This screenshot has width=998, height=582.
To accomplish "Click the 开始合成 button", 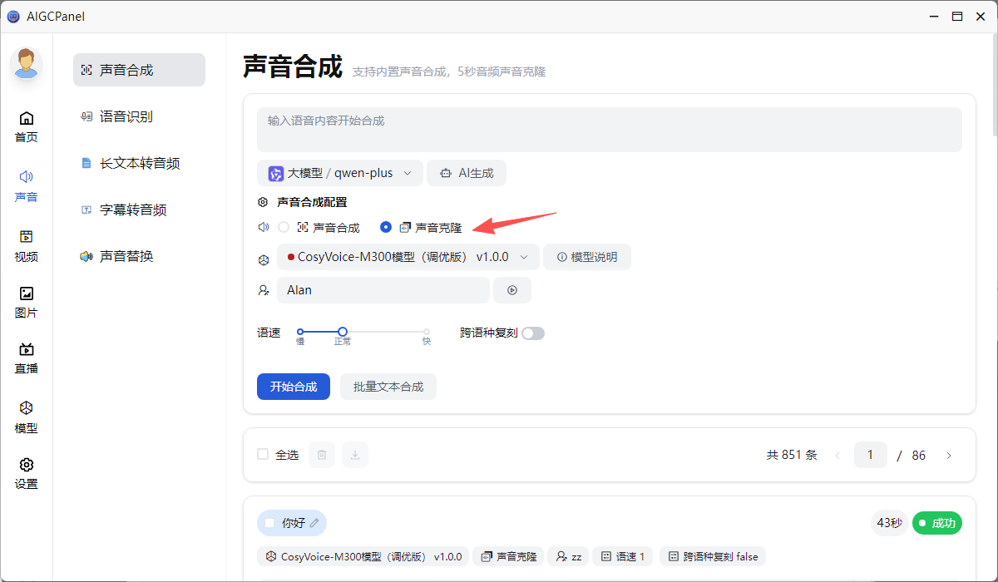I will 294,387.
